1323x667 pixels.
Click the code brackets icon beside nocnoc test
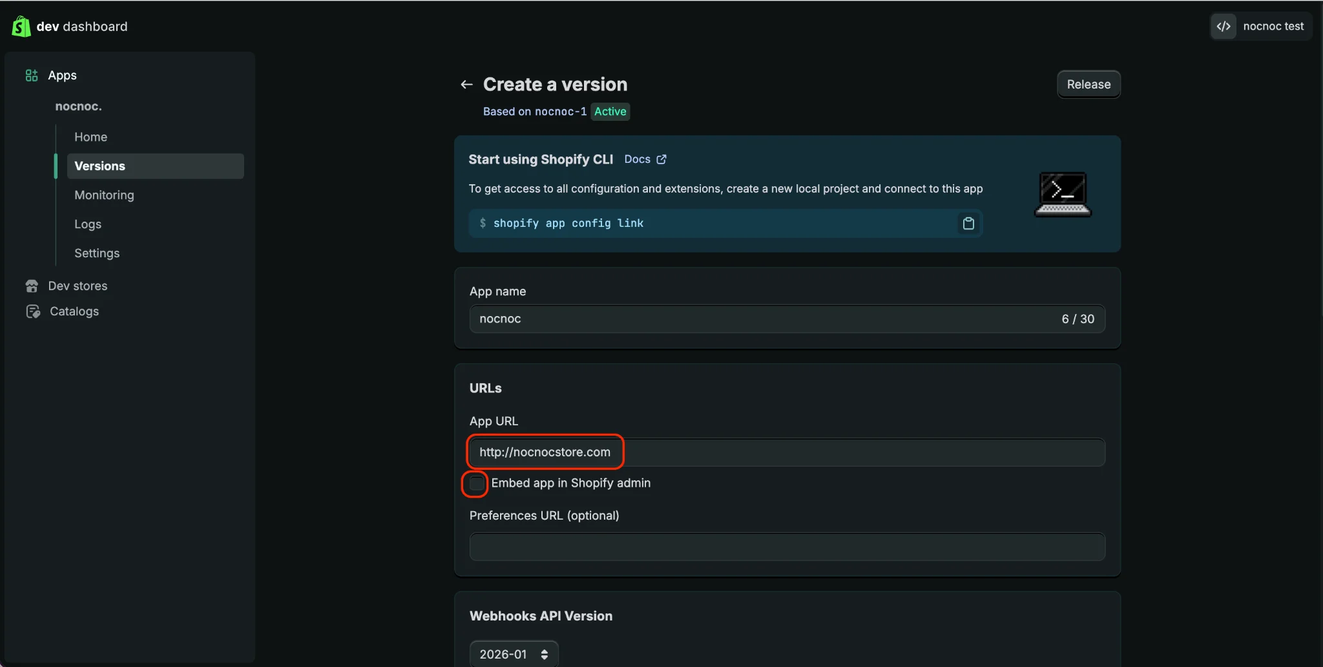[x=1224, y=26]
